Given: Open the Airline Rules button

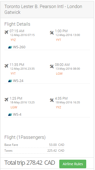Looking at the screenshot, I should tap(73, 164).
